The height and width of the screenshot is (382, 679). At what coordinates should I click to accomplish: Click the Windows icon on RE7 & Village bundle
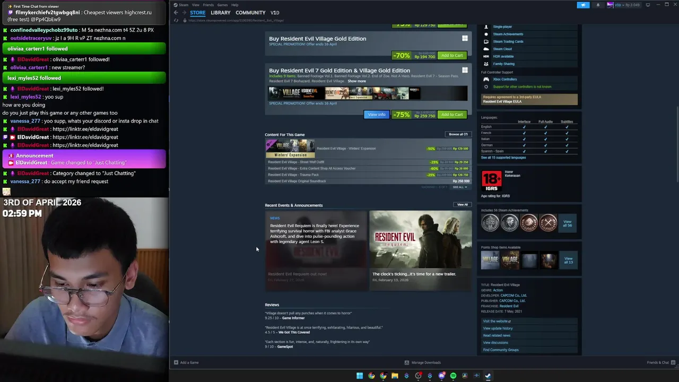pyautogui.click(x=465, y=70)
